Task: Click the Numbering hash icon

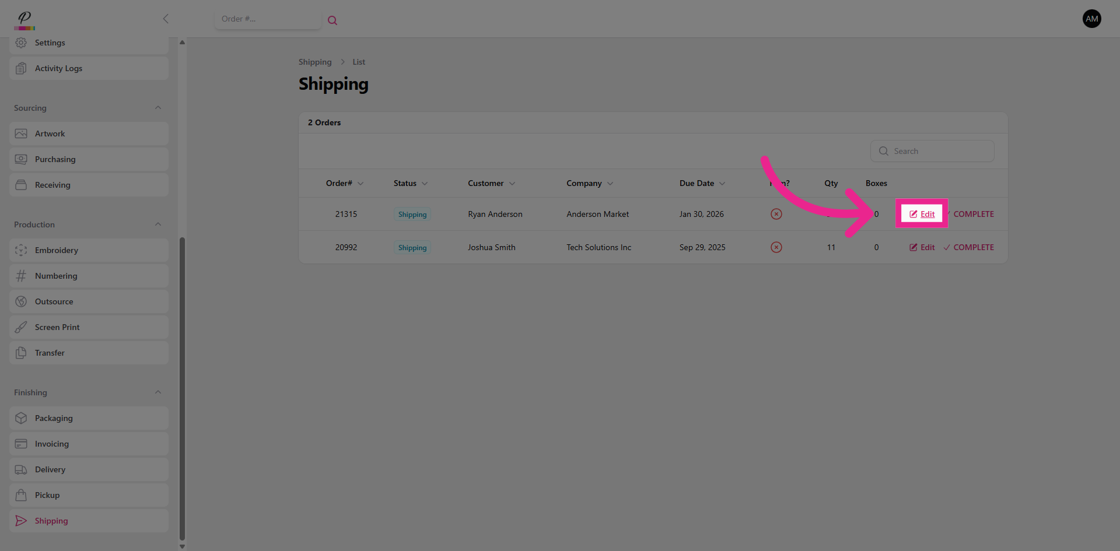Action: 21,275
